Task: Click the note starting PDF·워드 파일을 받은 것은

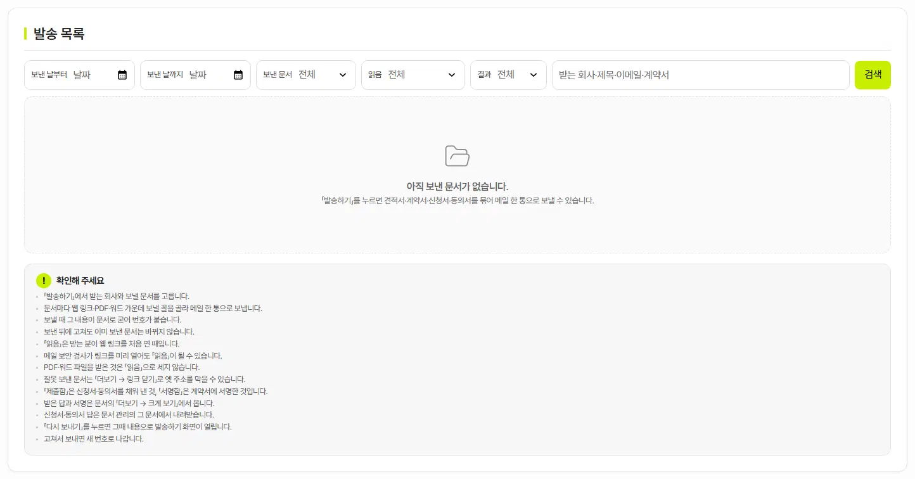Action: 122,367
